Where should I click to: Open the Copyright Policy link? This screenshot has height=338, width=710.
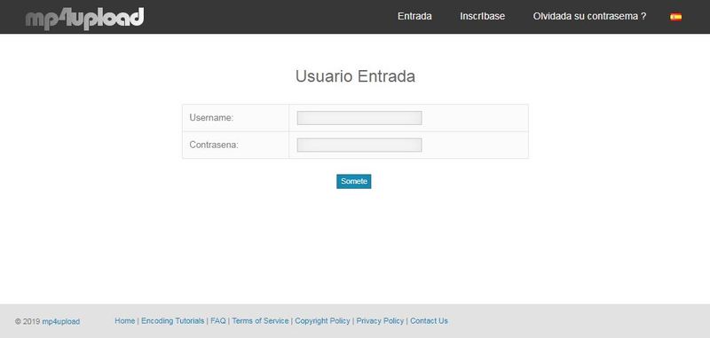coord(322,321)
